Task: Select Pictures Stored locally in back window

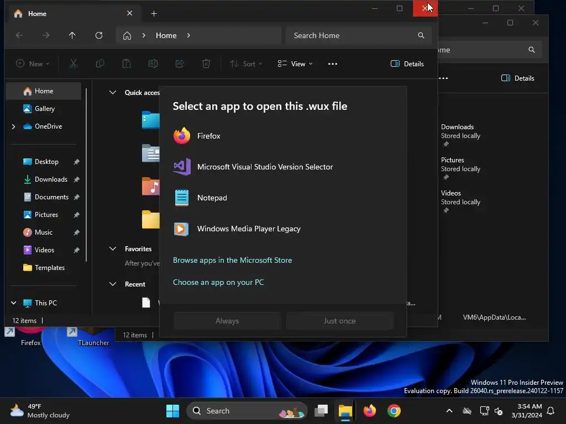Action: pos(460,168)
